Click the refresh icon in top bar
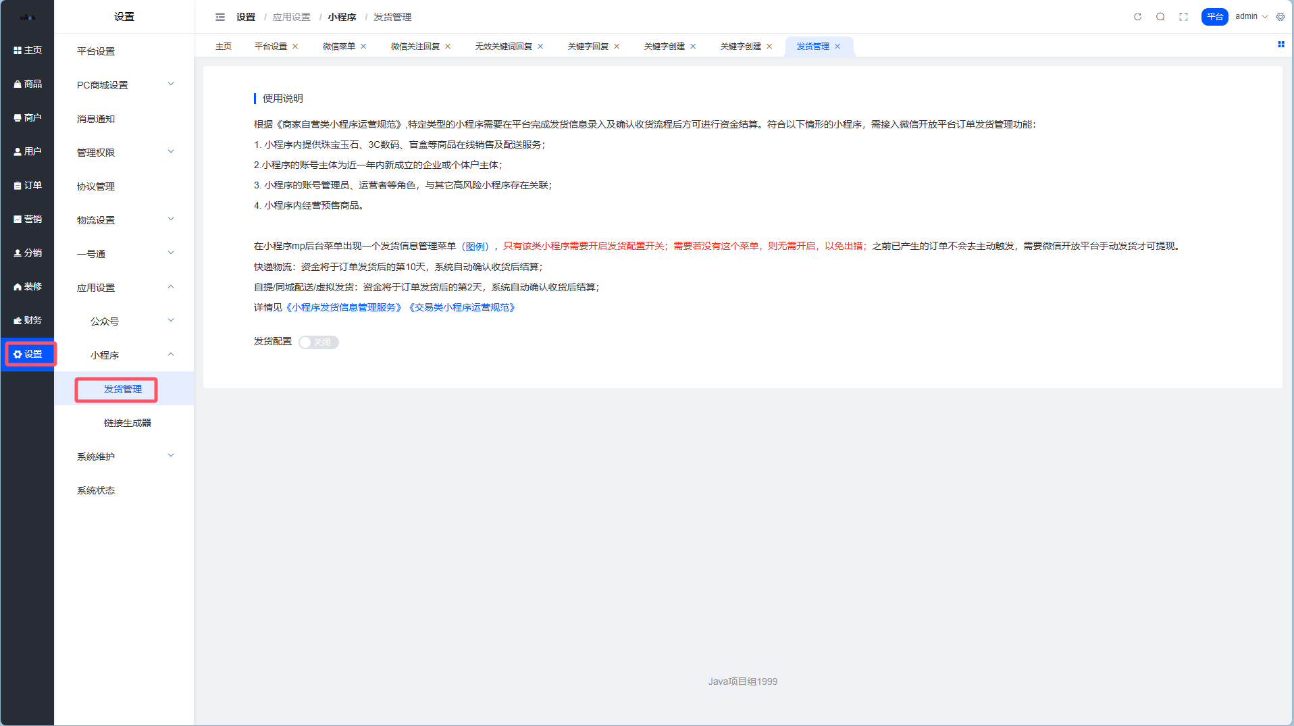The height and width of the screenshot is (726, 1294). tap(1137, 17)
